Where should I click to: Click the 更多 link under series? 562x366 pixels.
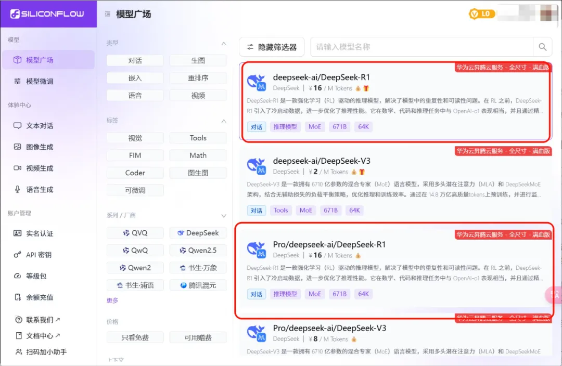click(x=112, y=300)
